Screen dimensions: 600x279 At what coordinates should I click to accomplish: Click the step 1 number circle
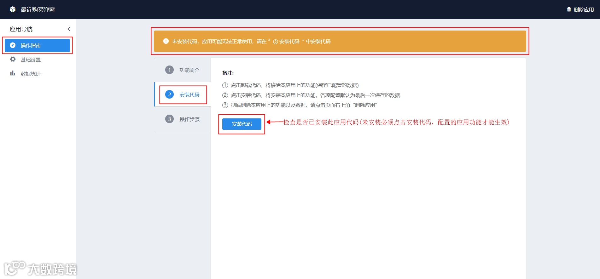(x=169, y=70)
